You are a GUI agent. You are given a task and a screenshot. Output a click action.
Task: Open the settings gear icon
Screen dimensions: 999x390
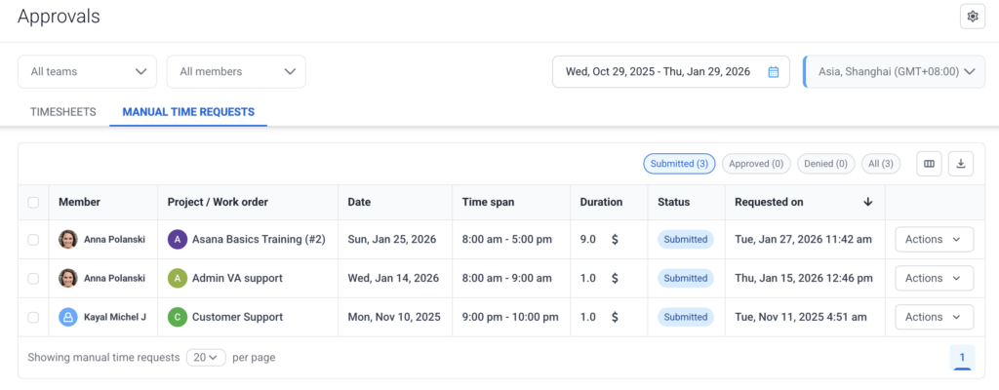(972, 16)
